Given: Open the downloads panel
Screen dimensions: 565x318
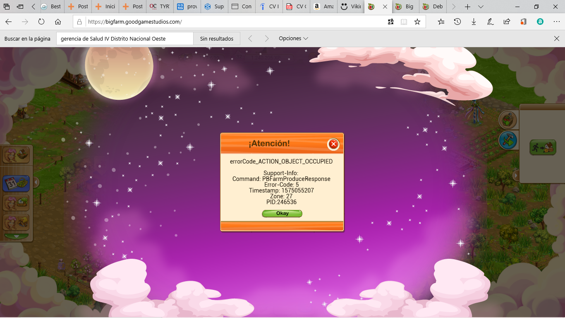Looking at the screenshot, I should tap(474, 22).
